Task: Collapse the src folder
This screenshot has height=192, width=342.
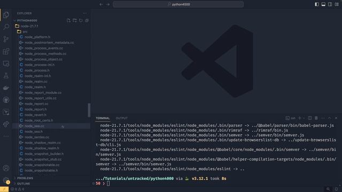Action: coord(25,31)
